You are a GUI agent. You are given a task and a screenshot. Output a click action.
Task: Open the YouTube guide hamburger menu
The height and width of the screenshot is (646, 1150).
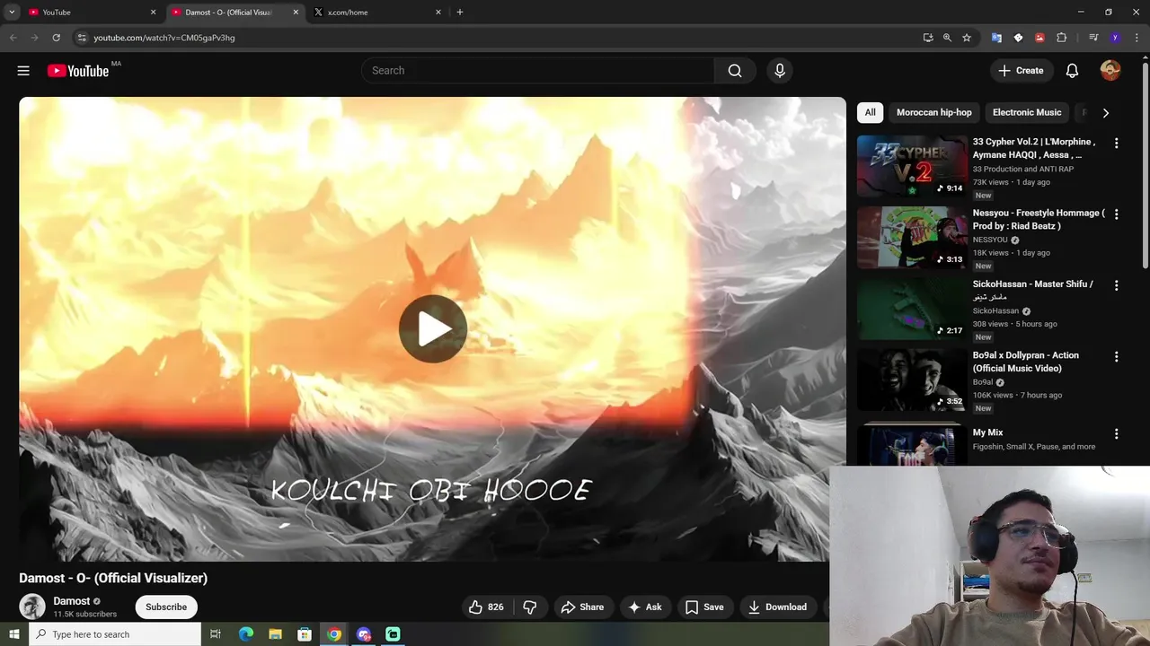click(x=23, y=71)
